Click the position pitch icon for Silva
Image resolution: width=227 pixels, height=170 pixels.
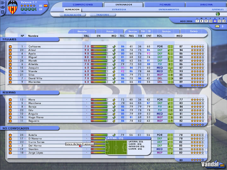(170, 75)
